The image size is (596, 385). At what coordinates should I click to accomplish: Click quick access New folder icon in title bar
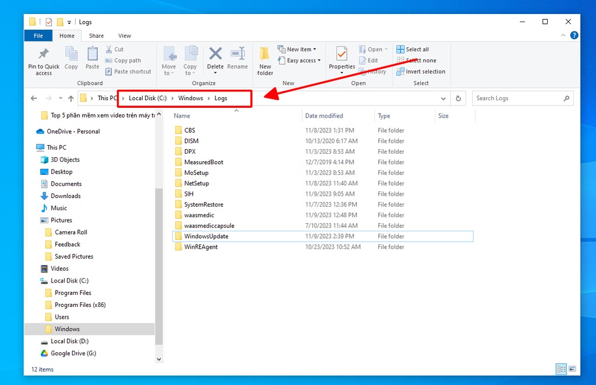tap(60, 22)
